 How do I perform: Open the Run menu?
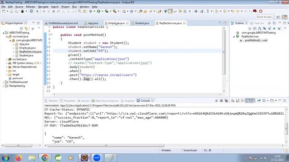75,7
